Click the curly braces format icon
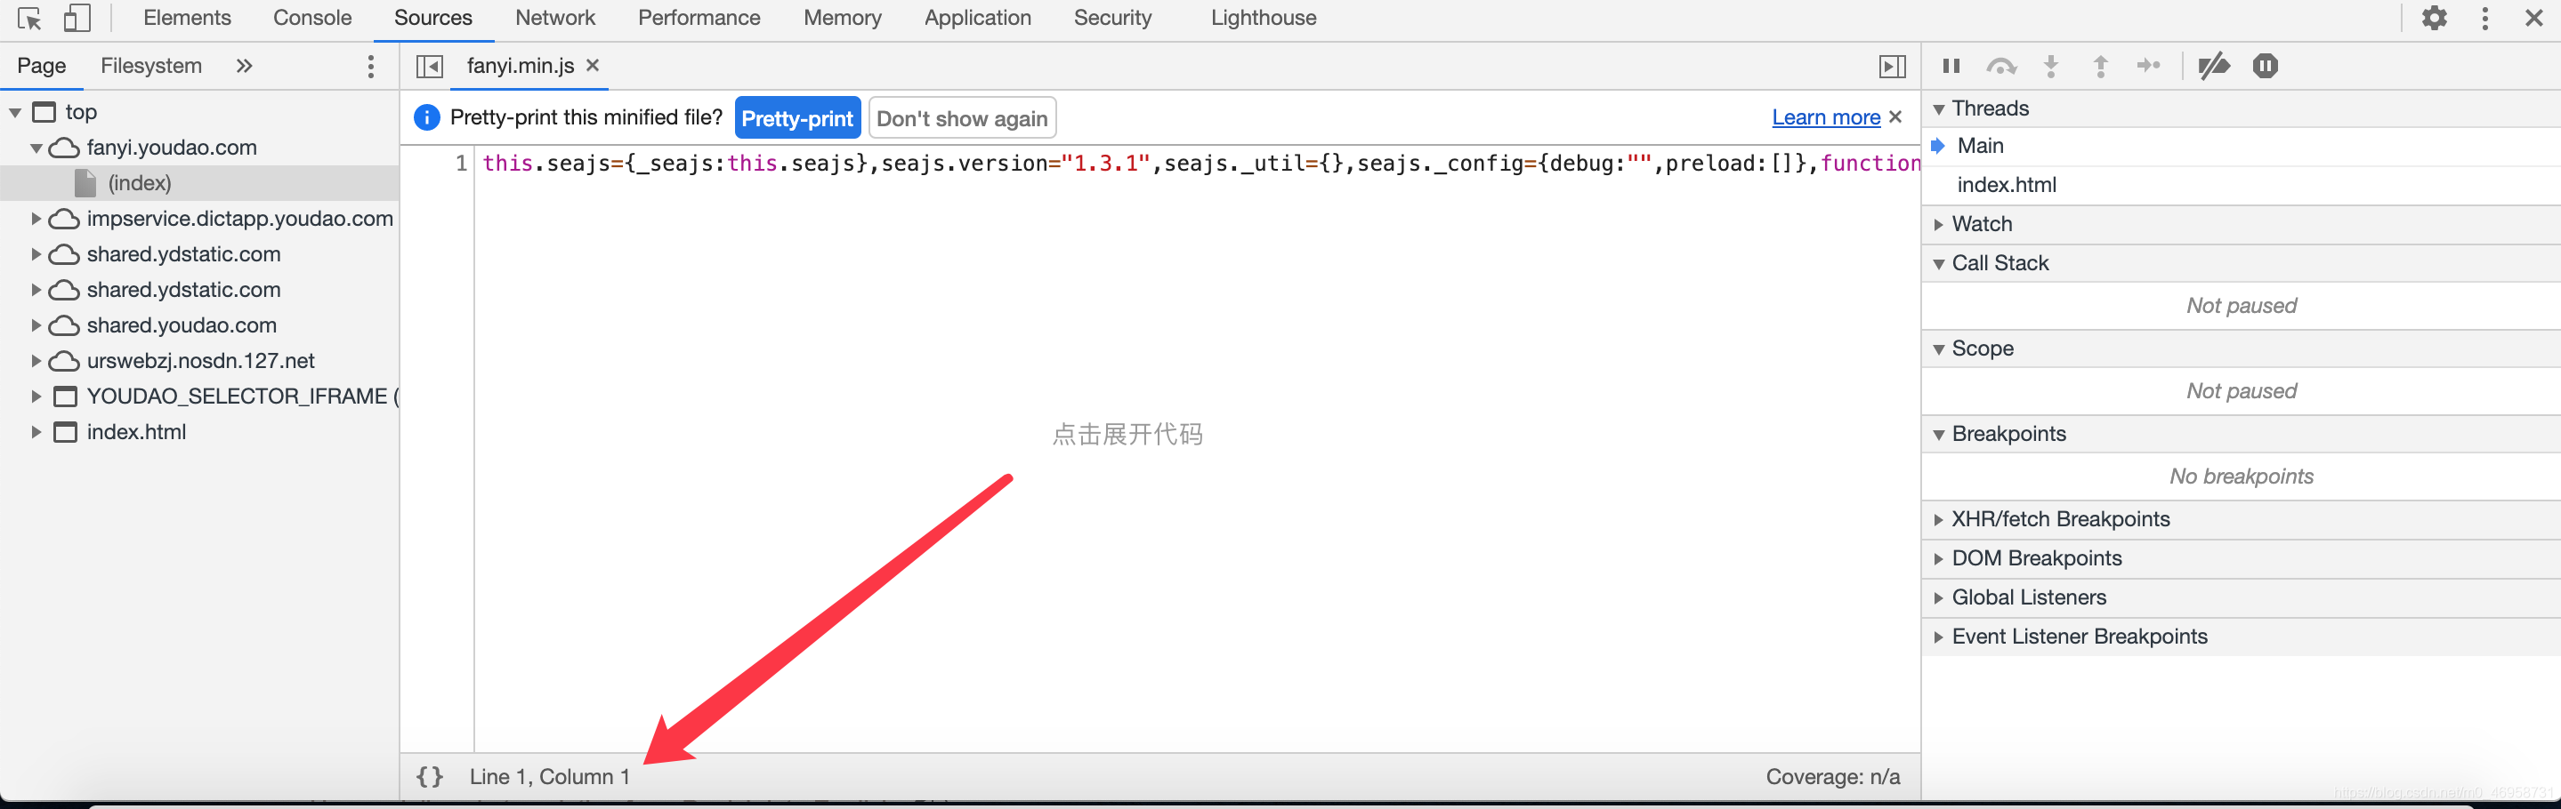Viewport: 2561px width, 809px height. click(x=430, y=776)
